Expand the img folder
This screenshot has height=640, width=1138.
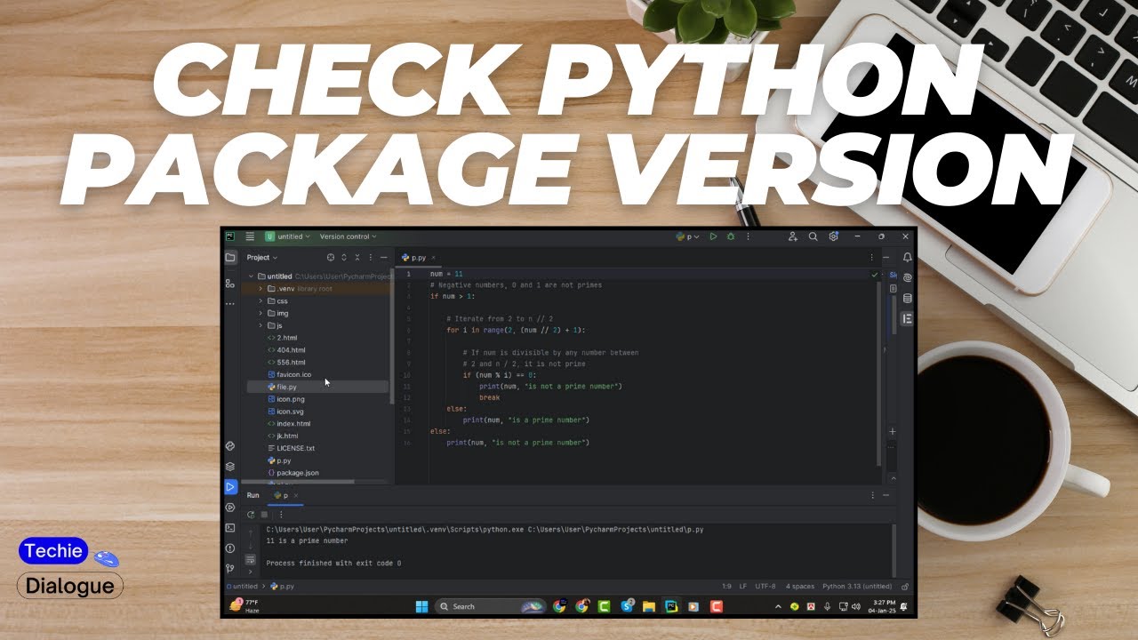click(260, 313)
